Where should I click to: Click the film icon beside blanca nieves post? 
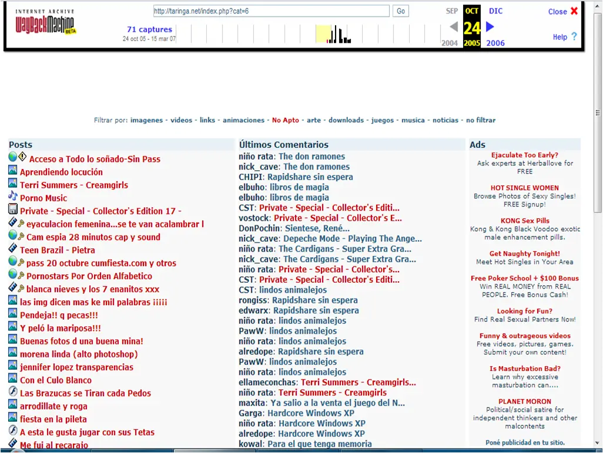pyautogui.click(x=13, y=287)
